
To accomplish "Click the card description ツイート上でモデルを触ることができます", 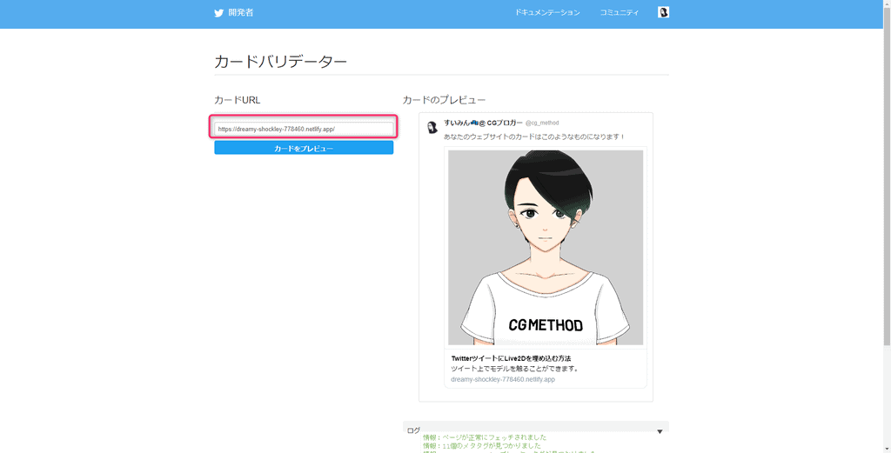I will [x=514, y=369].
